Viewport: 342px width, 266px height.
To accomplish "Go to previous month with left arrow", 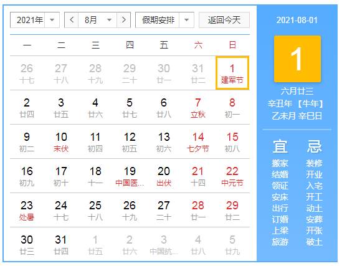I will [72, 20].
